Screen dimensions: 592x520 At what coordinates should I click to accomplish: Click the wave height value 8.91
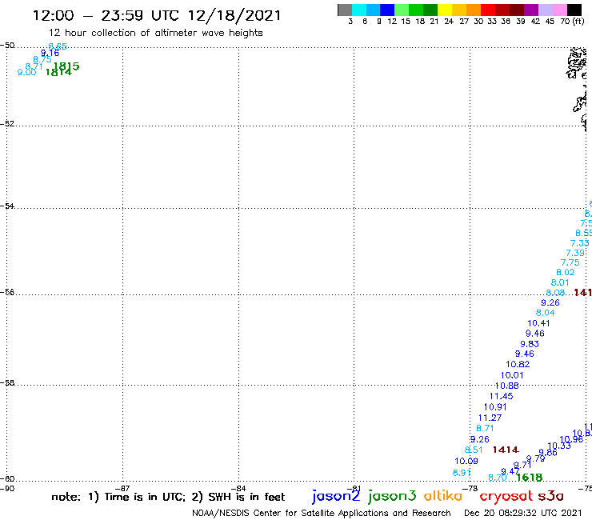click(x=462, y=473)
